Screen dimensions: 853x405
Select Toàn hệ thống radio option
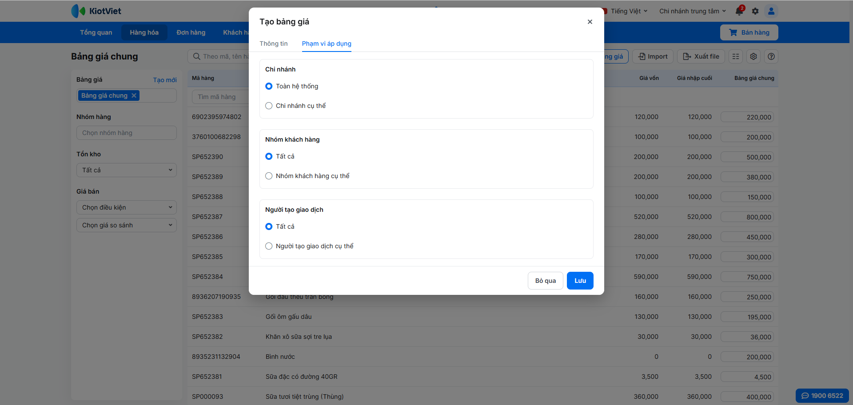tap(269, 86)
